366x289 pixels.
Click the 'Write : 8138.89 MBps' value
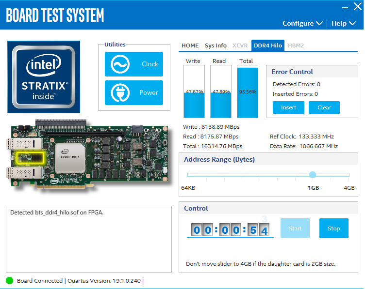pos(211,127)
